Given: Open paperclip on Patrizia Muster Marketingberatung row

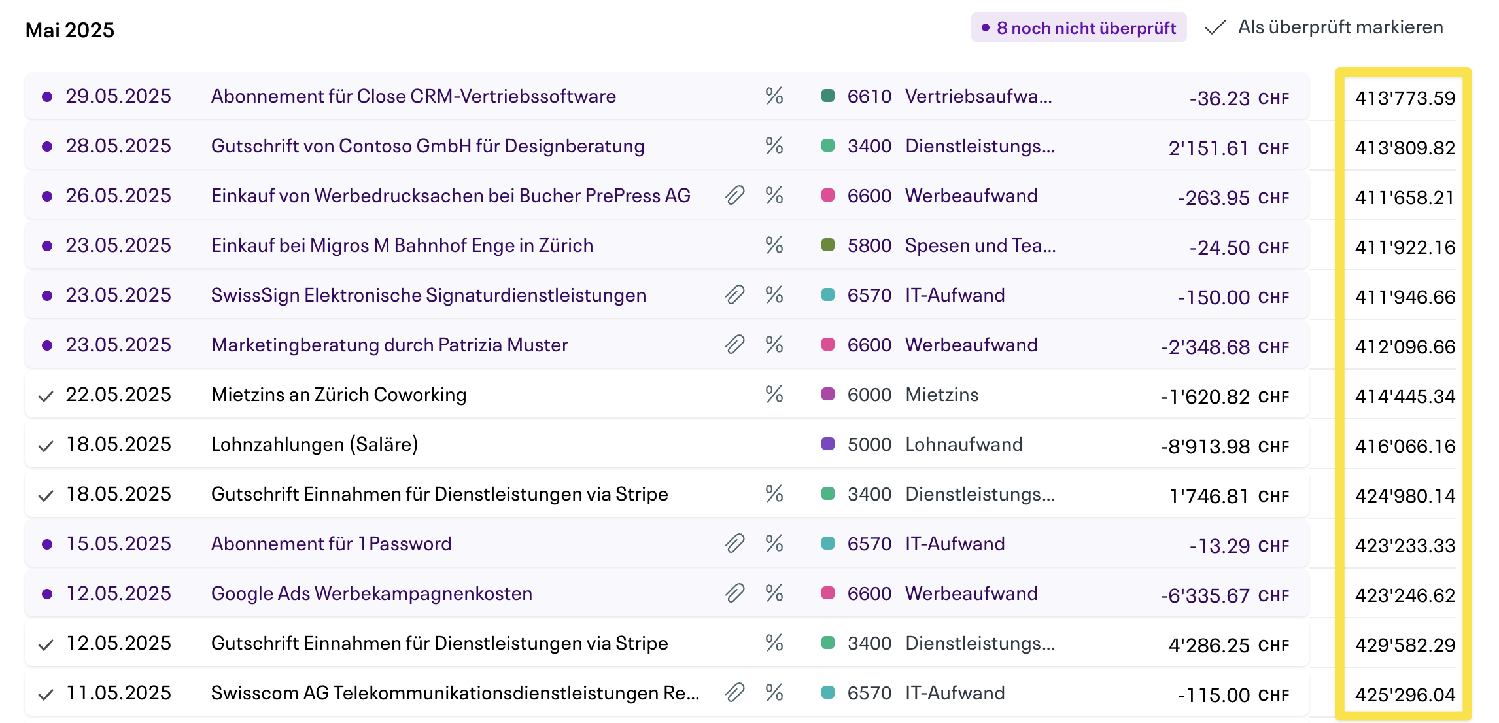Looking at the screenshot, I should 734,345.
